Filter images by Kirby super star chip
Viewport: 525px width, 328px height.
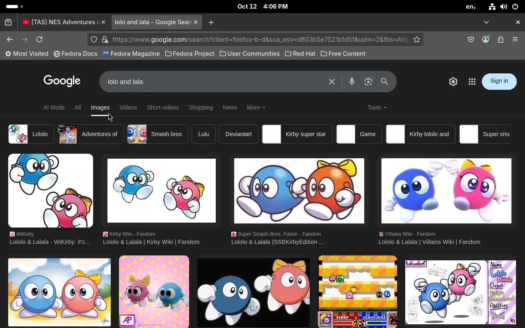pyautogui.click(x=297, y=134)
